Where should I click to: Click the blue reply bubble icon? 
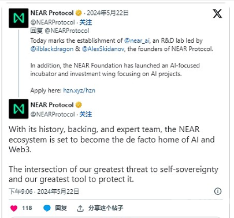(47, 208)
